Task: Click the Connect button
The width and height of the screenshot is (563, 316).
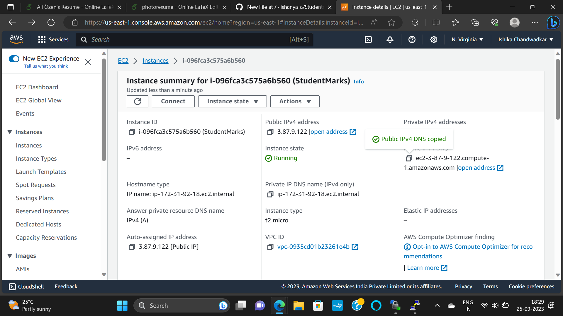Action: (173, 101)
